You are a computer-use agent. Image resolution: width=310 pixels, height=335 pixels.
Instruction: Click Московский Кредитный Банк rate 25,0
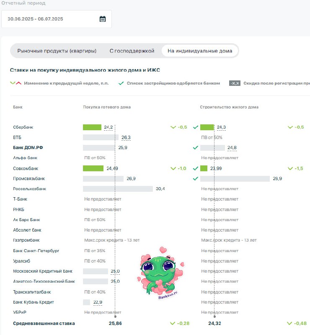115,271
